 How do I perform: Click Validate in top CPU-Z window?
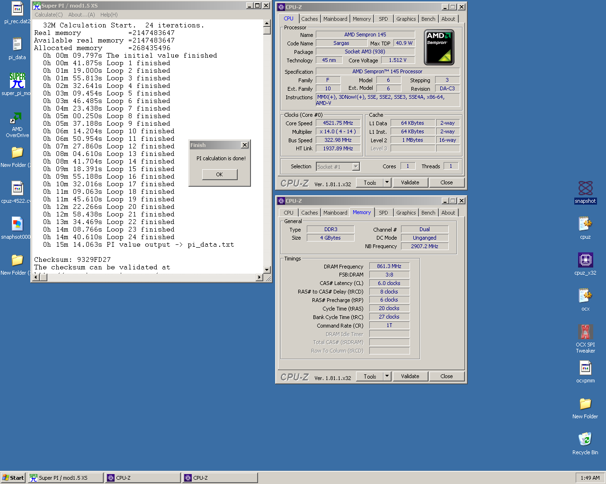(410, 182)
